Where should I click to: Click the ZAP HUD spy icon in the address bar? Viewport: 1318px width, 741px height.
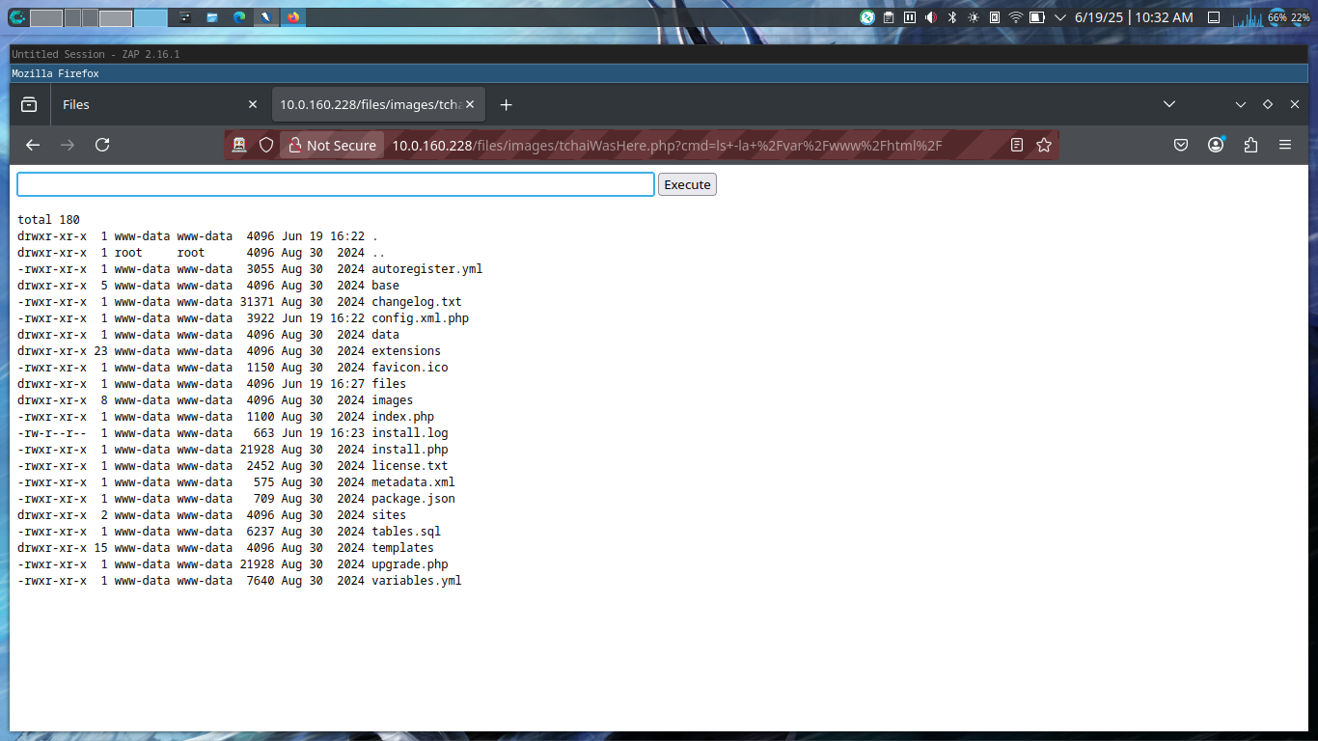(239, 145)
